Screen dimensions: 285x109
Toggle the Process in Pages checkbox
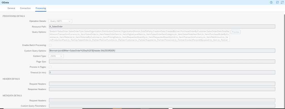click(50, 67)
